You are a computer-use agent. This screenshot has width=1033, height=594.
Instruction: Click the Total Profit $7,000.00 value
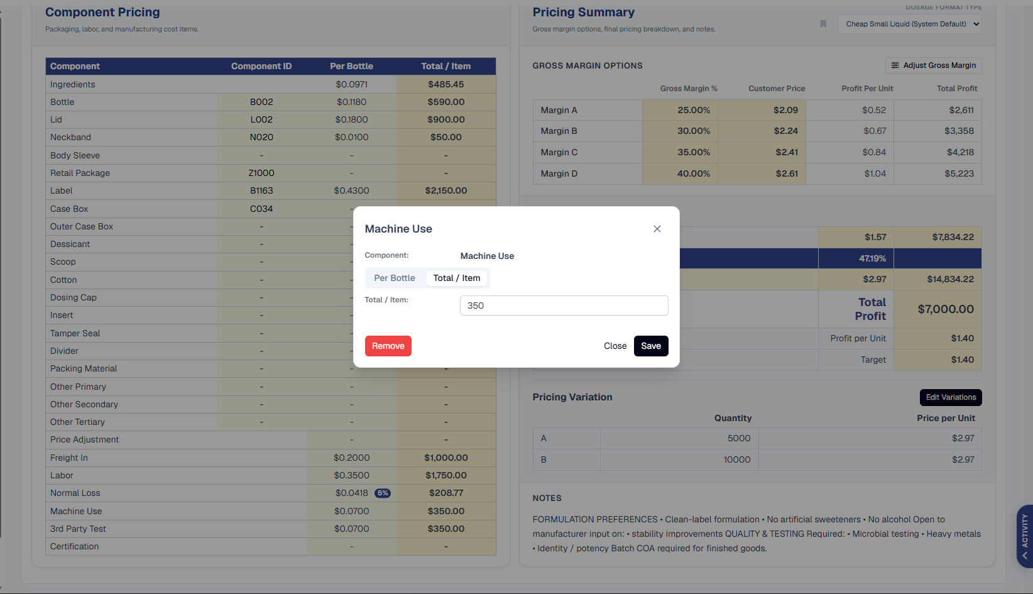click(946, 309)
